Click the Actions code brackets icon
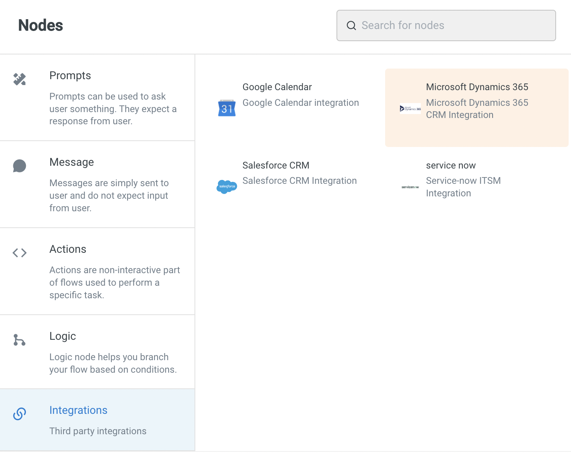Screen dimensions: 571x464 pyautogui.click(x=20, y=253)
